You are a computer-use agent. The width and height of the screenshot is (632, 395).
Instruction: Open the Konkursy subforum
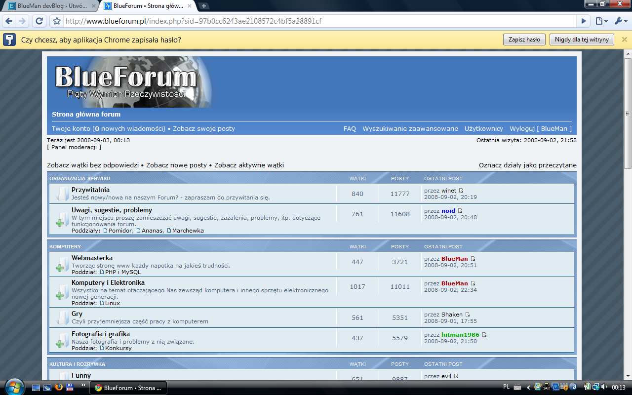pyautogui.click(x=118, y=348)
